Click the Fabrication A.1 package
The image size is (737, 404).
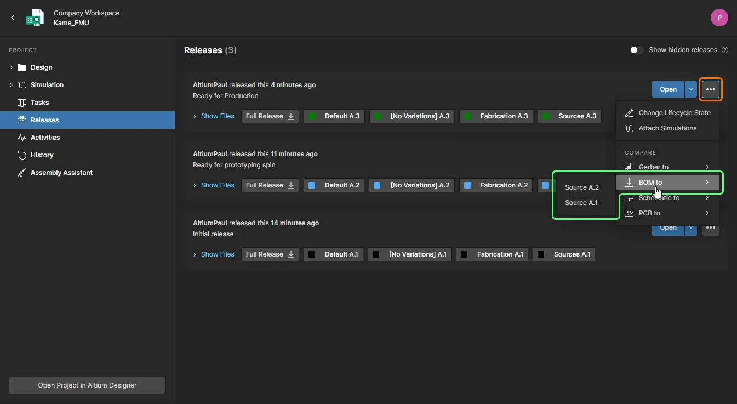pyautogui.click(x=492, y=254)
